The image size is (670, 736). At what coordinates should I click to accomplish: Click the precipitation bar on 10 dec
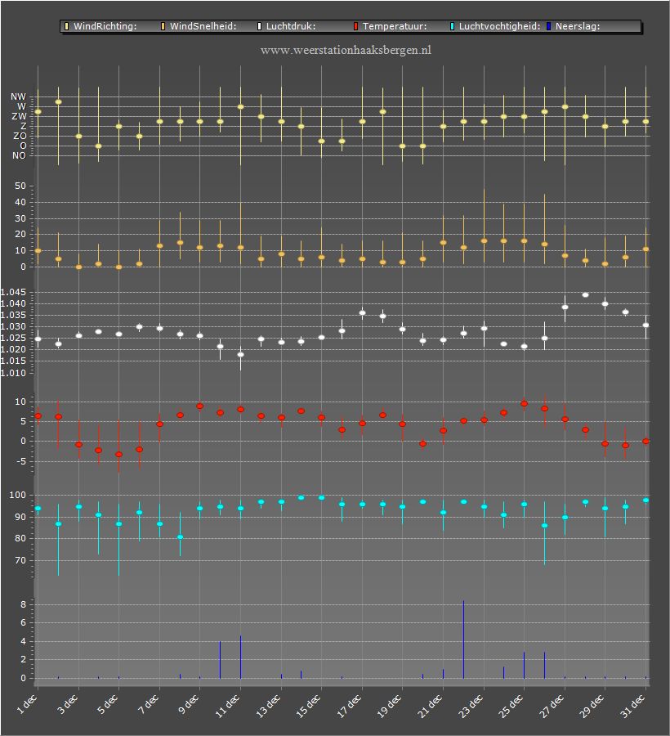pyautogui.click(x=220, y=659)
